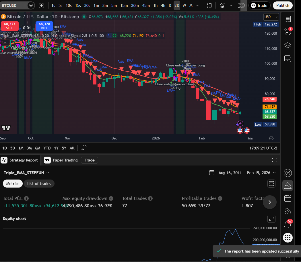Image resolution: width=301 pixels, height=262 pixels.
Task: Open the Triple_EMA_STEPFUN strategy dropdown
Action: [26, 173]
